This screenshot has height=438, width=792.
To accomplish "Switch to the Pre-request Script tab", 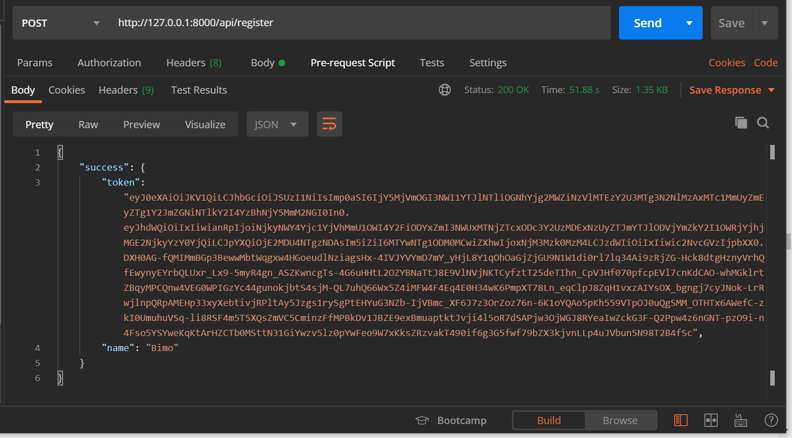I will click(x=352, y=62).
